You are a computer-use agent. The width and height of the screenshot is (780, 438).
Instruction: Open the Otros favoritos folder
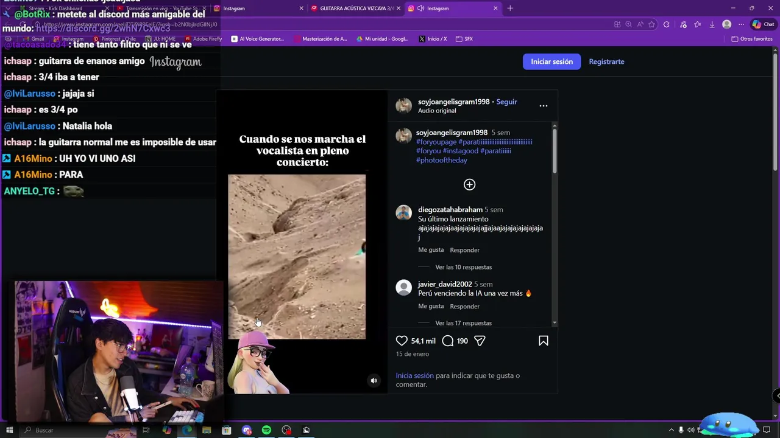[752, 39]
